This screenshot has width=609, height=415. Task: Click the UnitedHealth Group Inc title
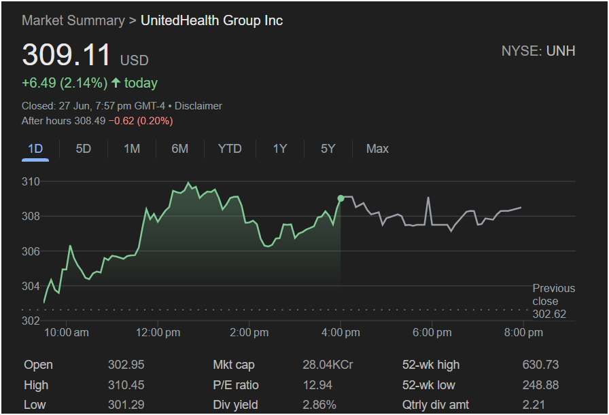point(211,20)
